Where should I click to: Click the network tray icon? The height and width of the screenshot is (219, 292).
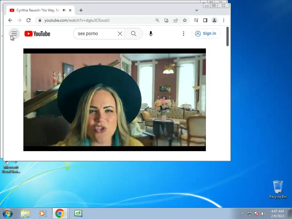pyautogui.click(x=249, y=214)
